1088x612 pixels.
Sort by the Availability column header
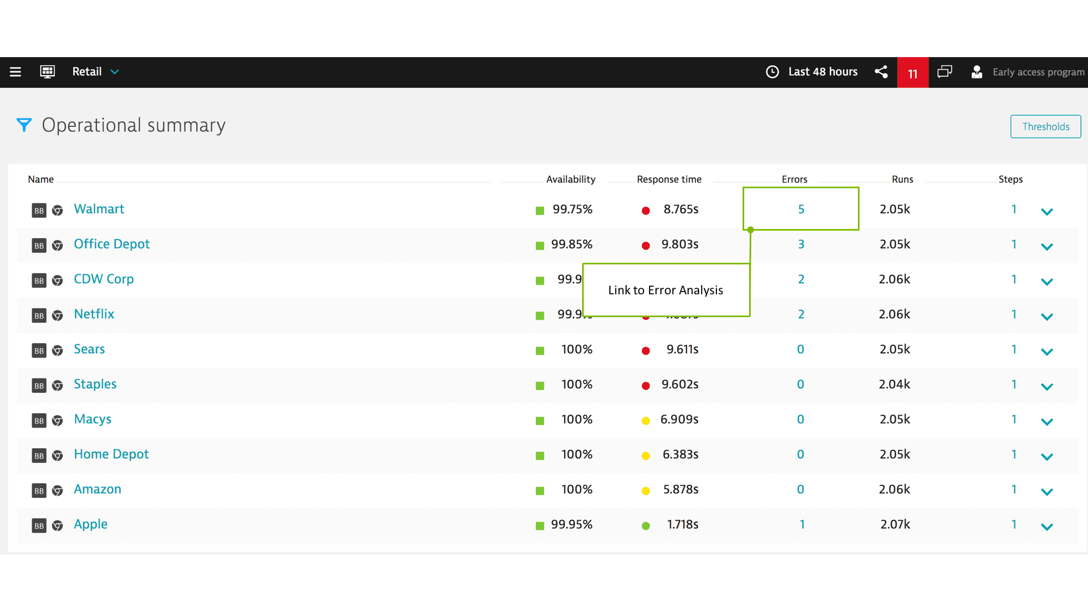pyautogui.click(x=571, y=179)
